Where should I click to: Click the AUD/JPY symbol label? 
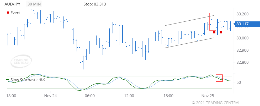coord(15,4)
